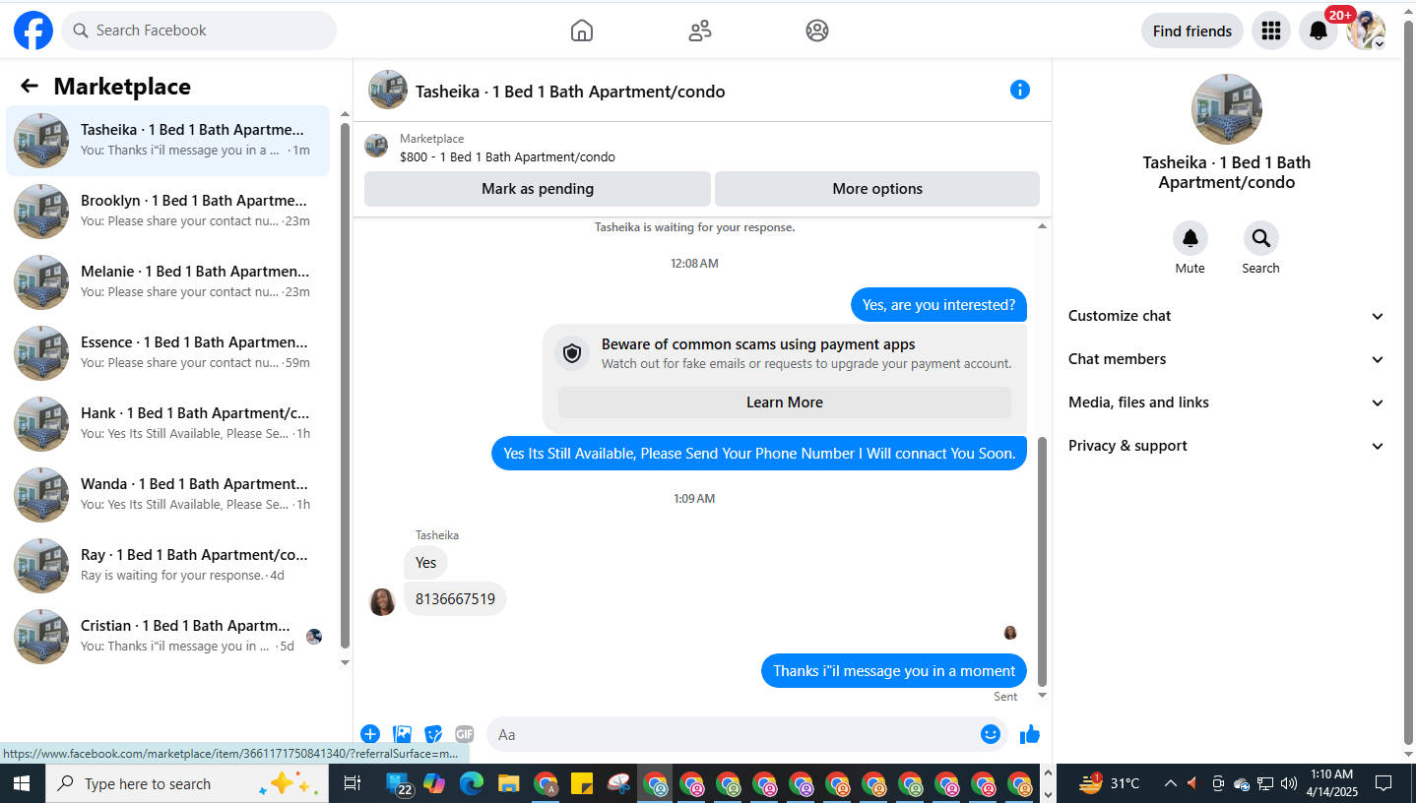Click the phone number 8136667519 message
This screenshot has height=803, width=1416.
click(455, 598)
